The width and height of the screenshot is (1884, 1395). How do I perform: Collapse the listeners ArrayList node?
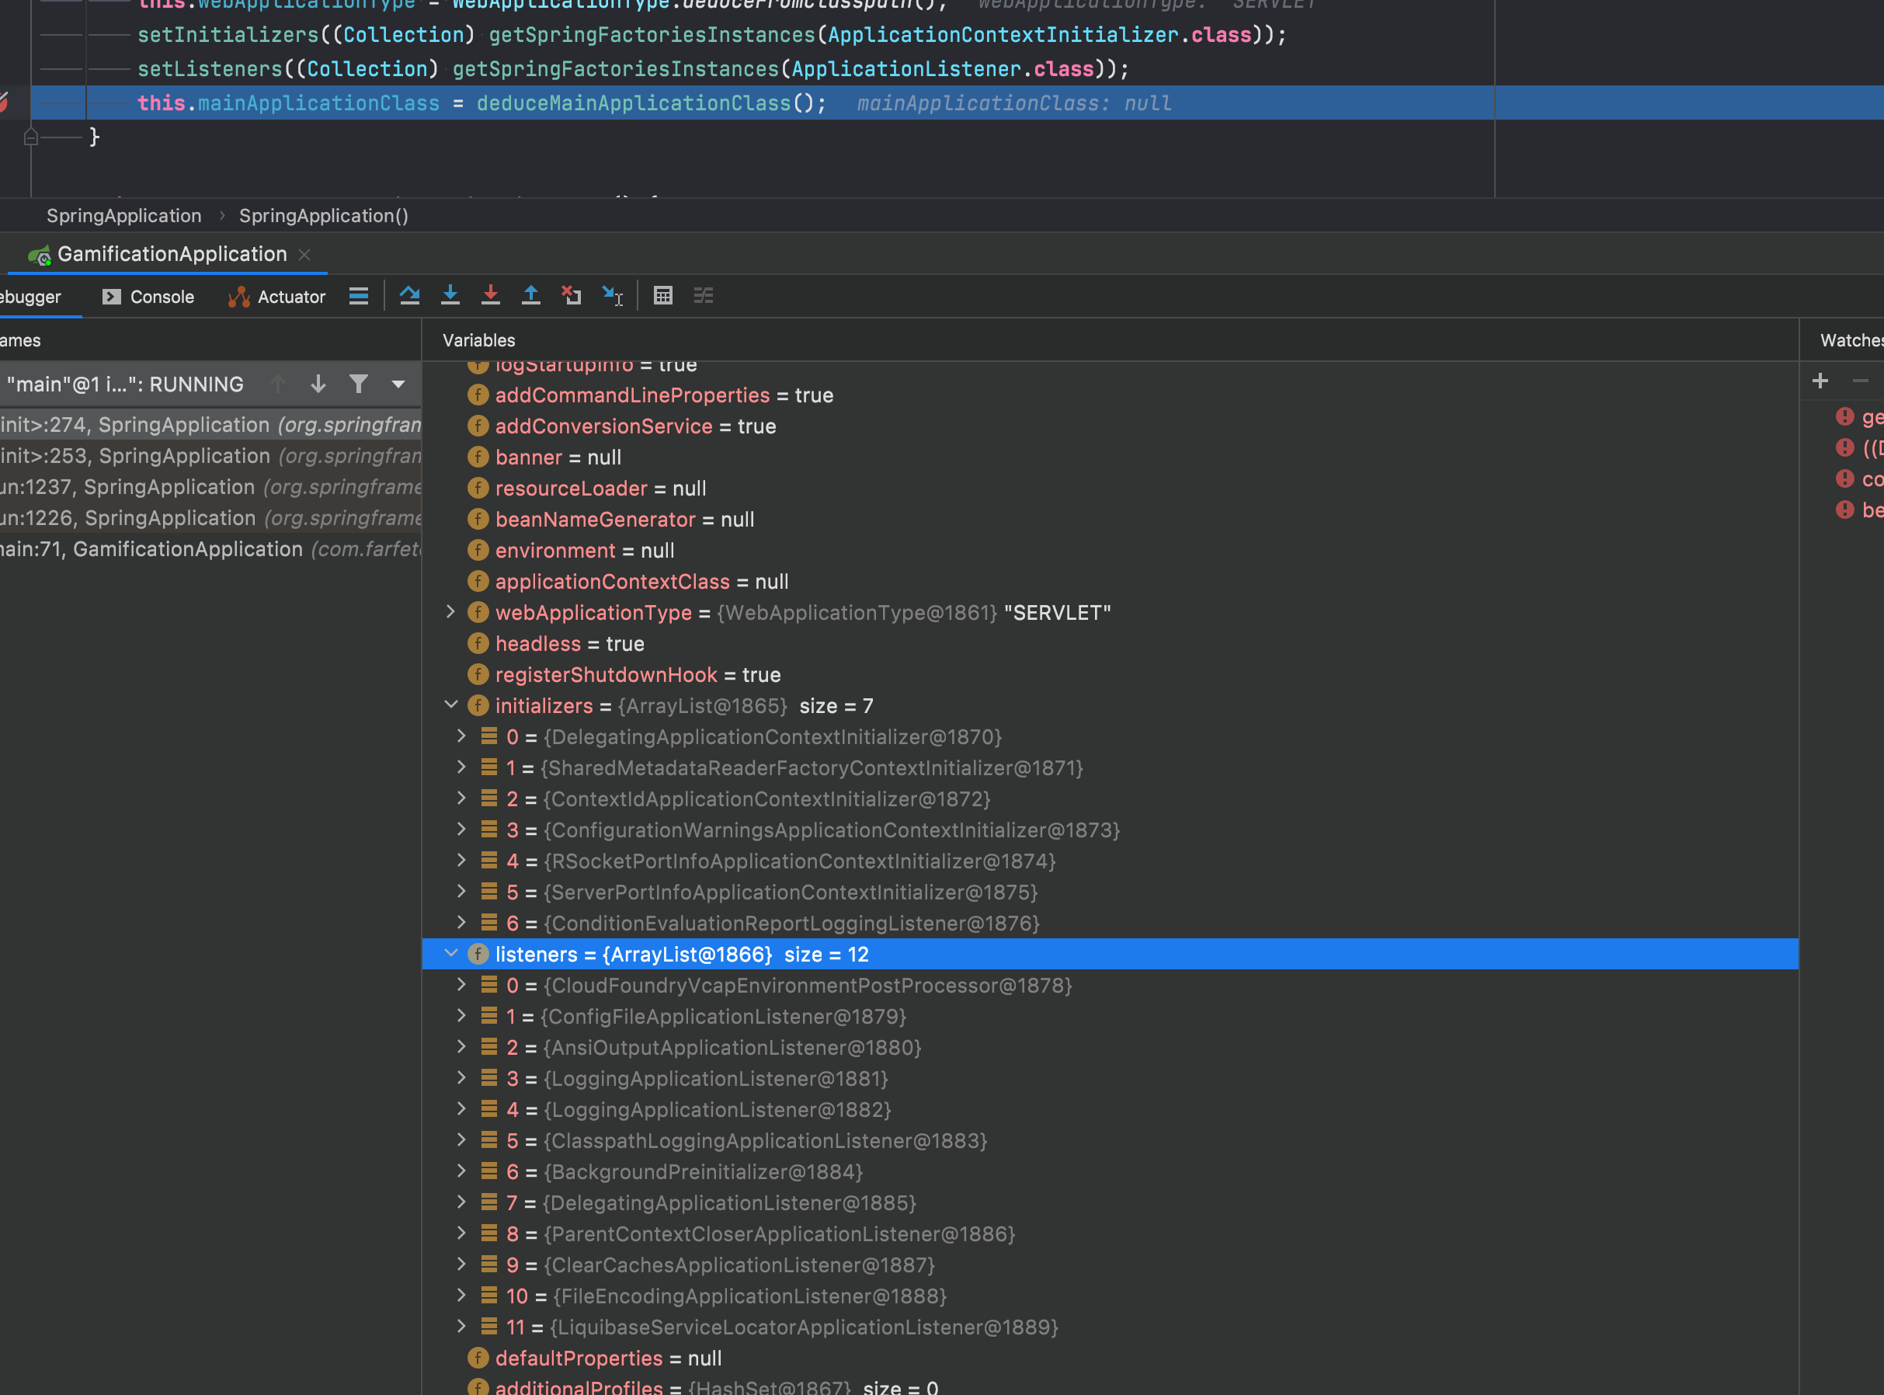coord(450,953)
